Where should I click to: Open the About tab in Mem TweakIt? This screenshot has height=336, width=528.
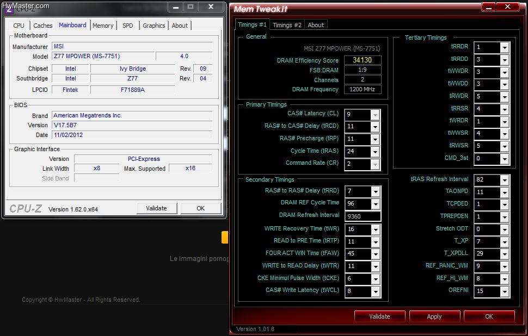click(316, 25)
